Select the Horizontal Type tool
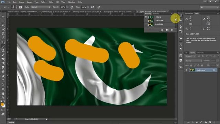This screenshot has height=124, width=220. pyautogui.click(x=3, y=81)
